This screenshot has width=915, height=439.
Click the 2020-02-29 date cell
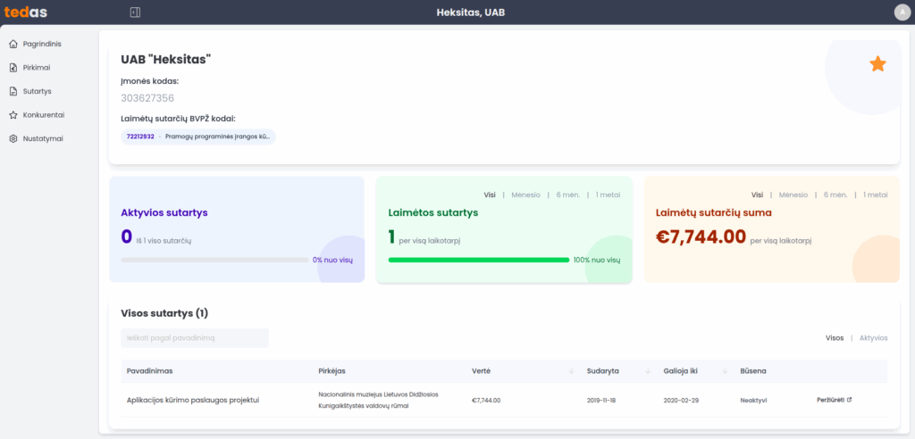679,401
